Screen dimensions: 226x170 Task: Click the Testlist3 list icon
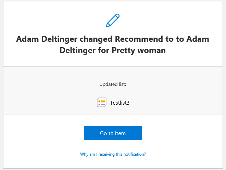point(102,102)
